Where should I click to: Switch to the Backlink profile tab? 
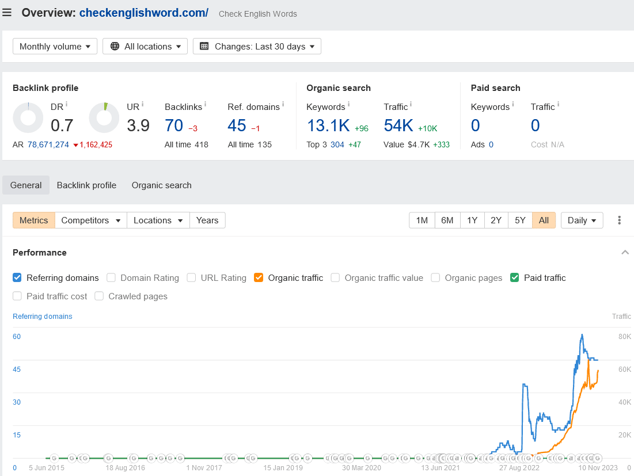(86, 185)
